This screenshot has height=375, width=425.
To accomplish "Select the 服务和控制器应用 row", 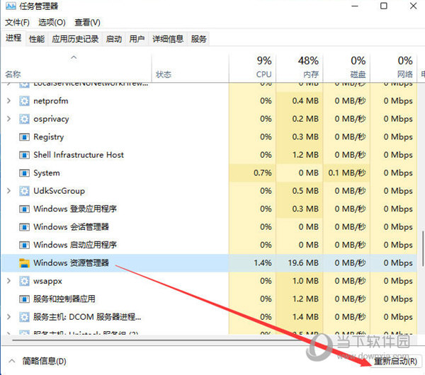I will click(209, 299).
